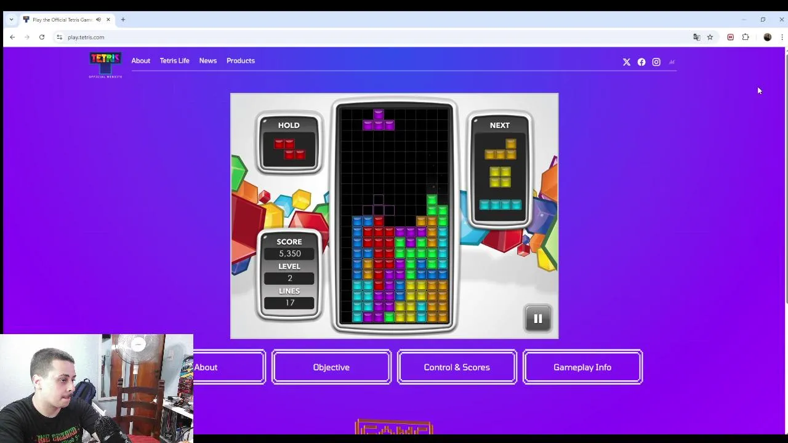Open the translate page icon
This screenshot has height=443, width=788.
(696, 37)
